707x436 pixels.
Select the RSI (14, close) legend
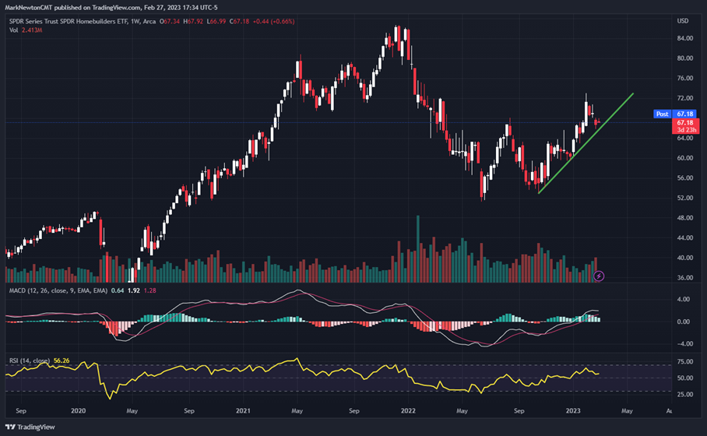coord(30,360)
